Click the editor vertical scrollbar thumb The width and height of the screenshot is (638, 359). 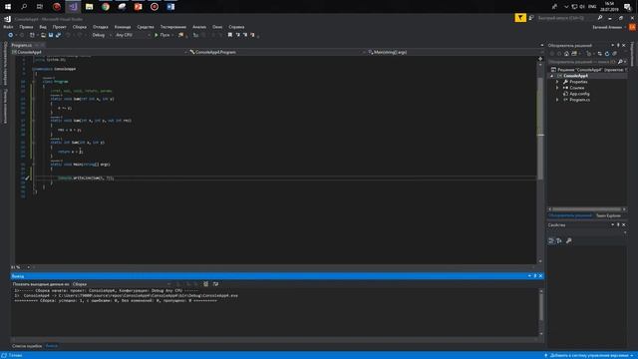540,129
